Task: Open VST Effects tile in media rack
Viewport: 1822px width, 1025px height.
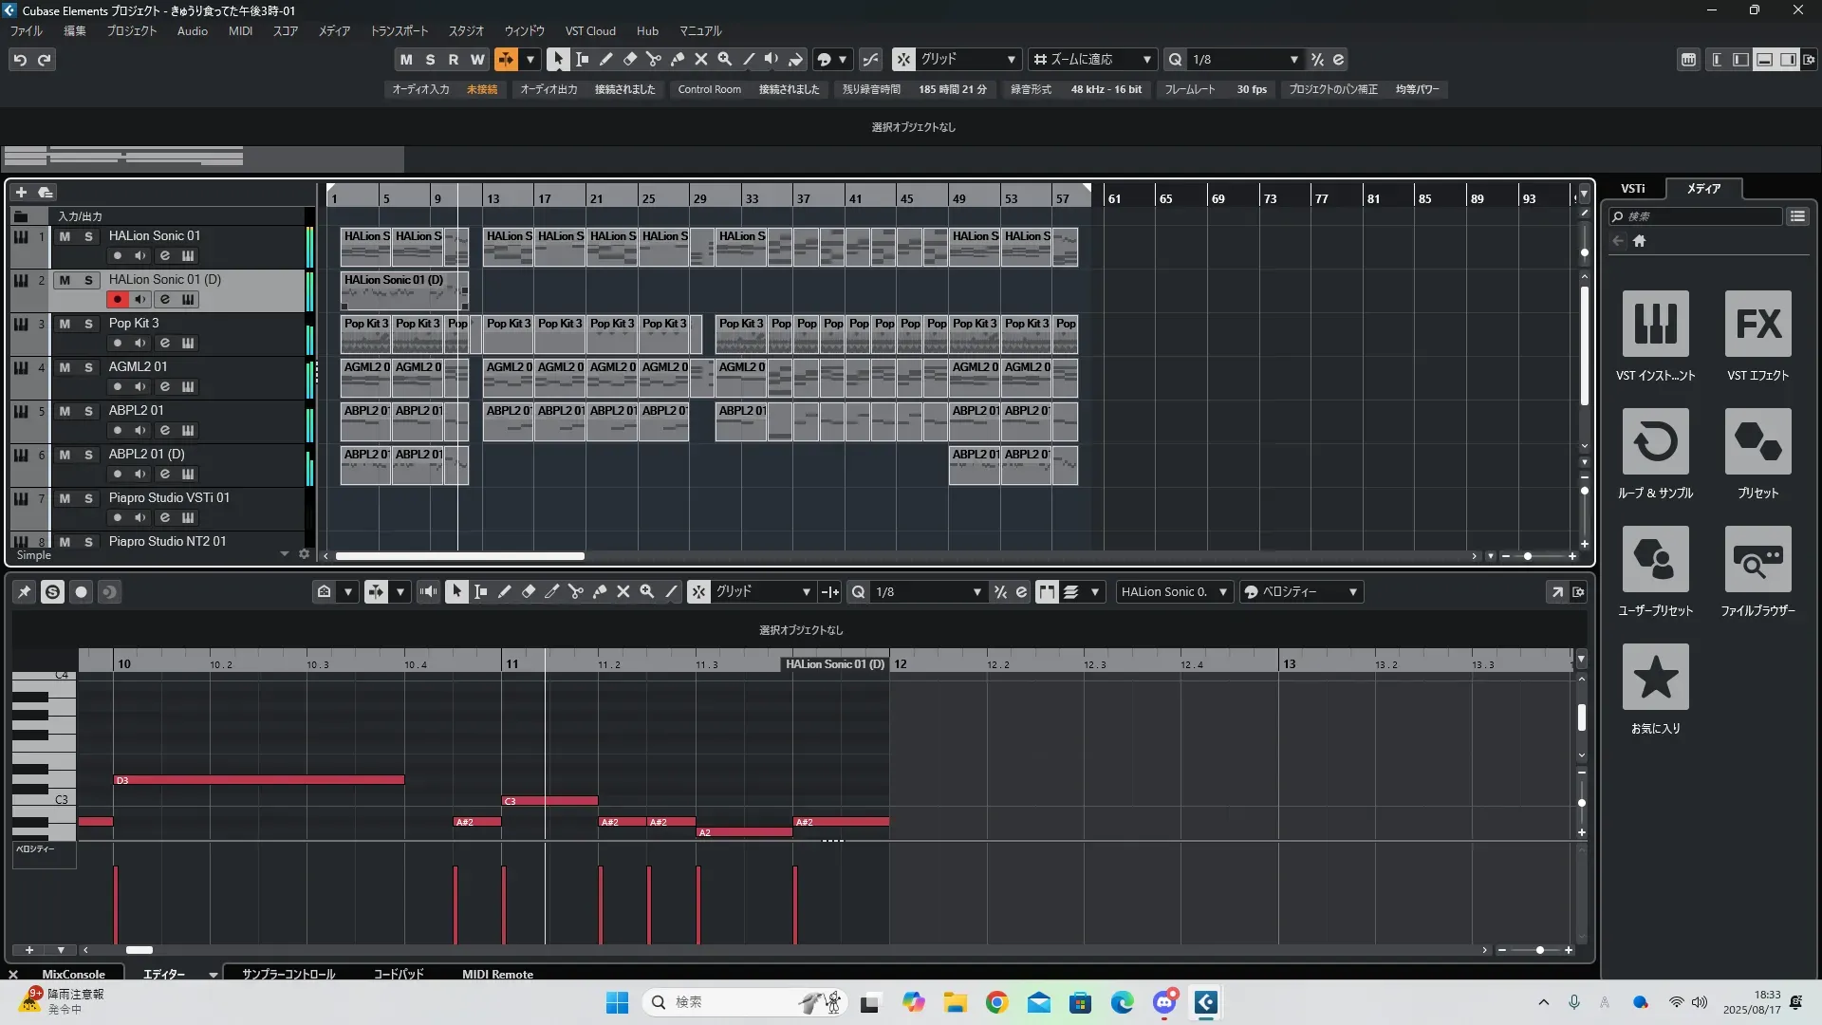Action: coord(1757,324)
